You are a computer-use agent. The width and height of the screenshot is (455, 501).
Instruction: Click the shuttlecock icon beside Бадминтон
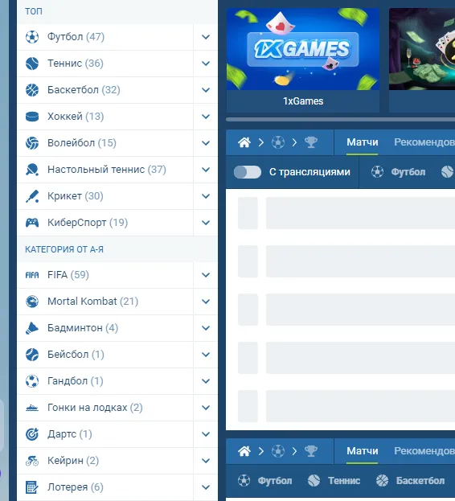[x=32, y=328]
